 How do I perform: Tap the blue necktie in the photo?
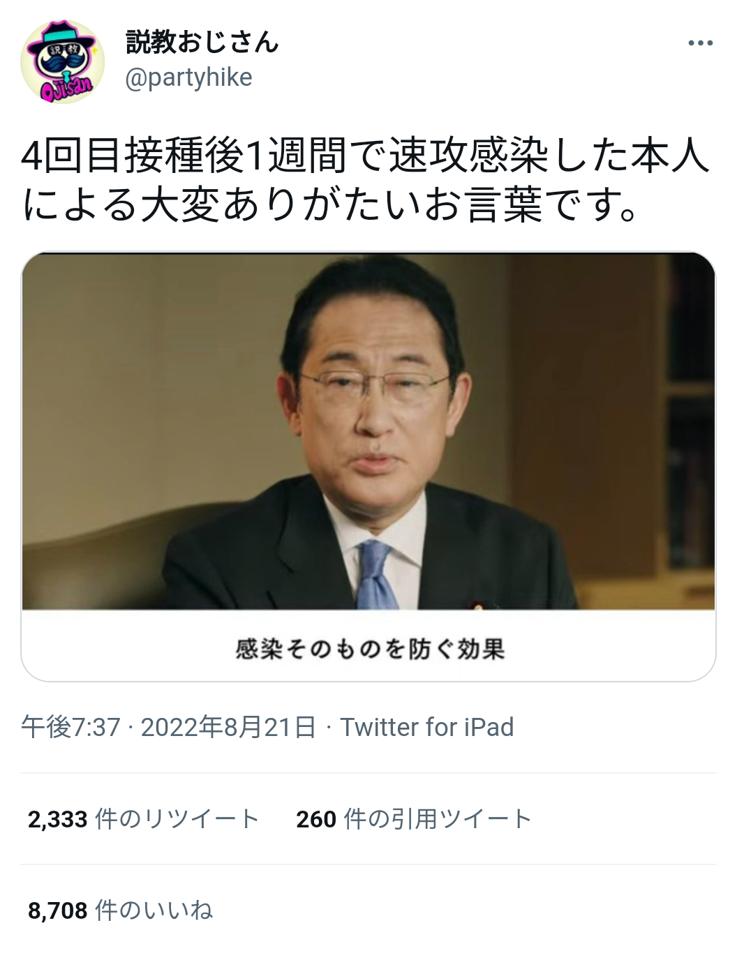pos(375,575)
